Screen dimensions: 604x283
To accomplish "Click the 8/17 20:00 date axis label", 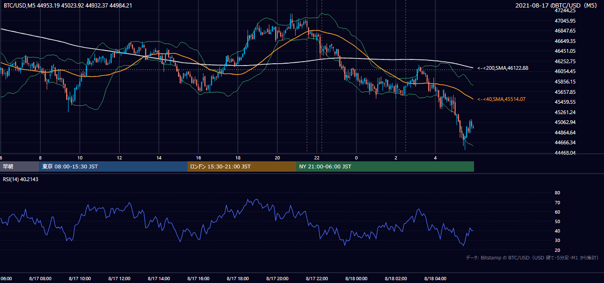I will click(277, 279).
